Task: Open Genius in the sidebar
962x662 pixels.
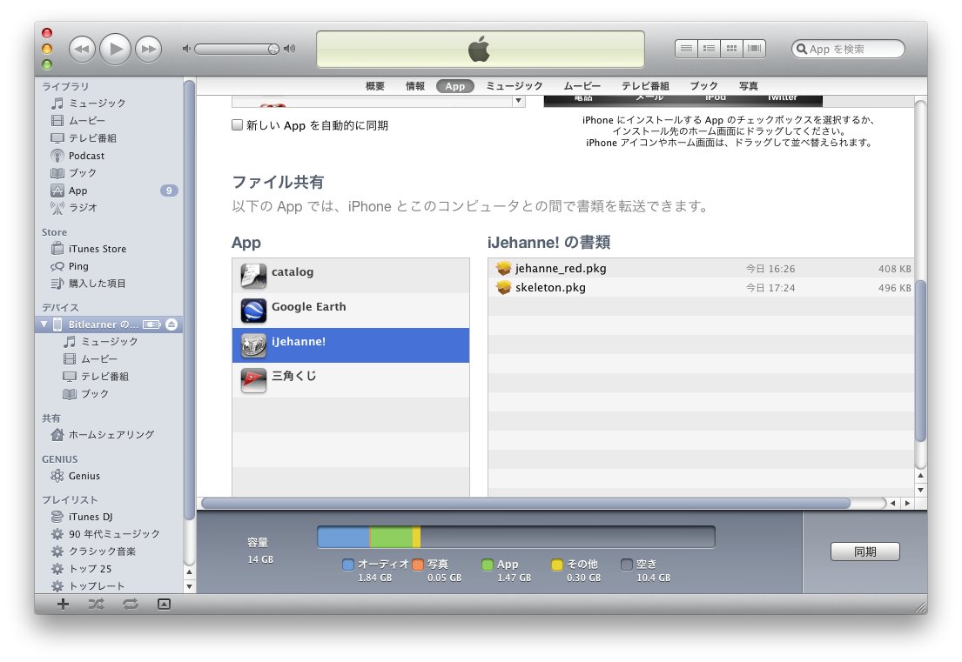Action: pos(84,476)
